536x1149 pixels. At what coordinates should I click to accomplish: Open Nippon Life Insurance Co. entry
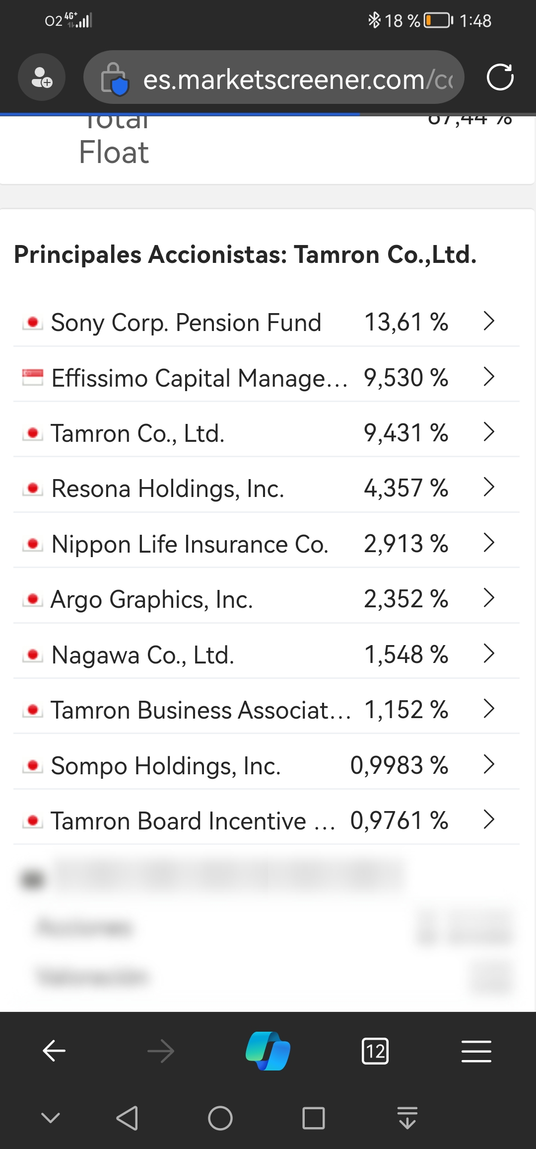pyautogui.click(x=267, y=543)
